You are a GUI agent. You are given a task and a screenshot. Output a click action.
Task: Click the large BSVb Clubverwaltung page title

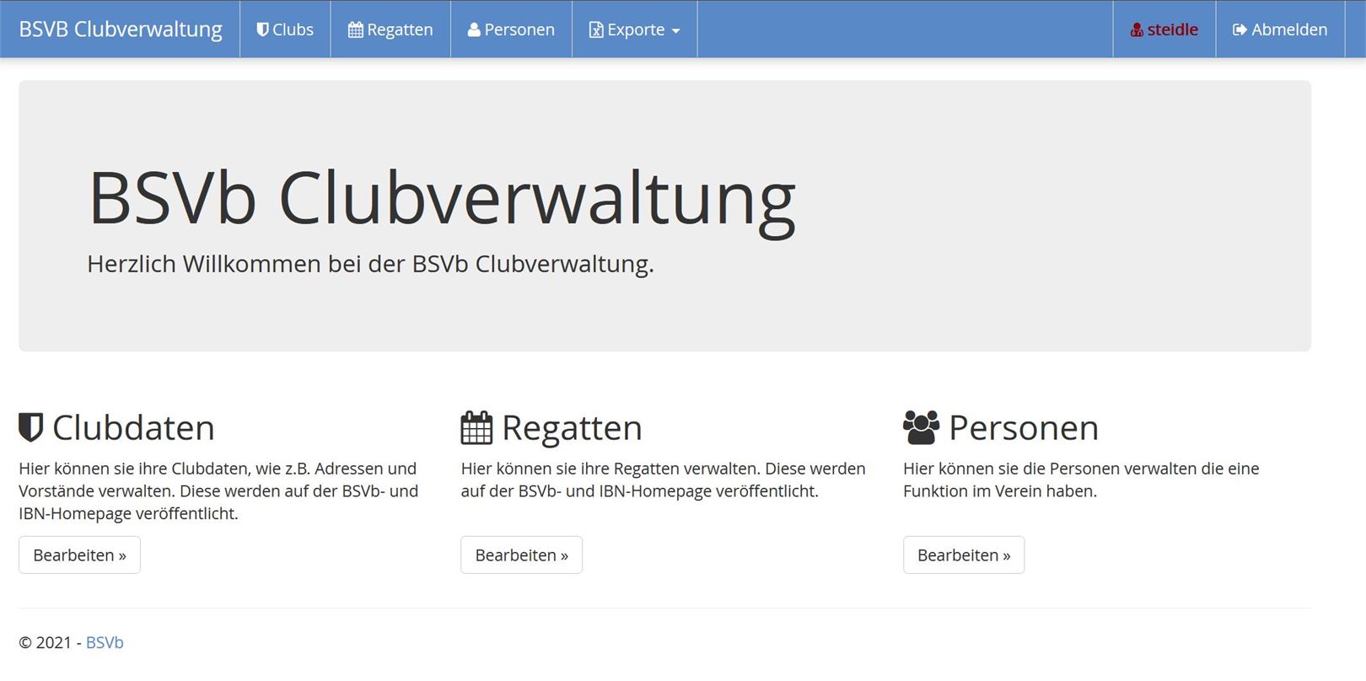(442, 199)
